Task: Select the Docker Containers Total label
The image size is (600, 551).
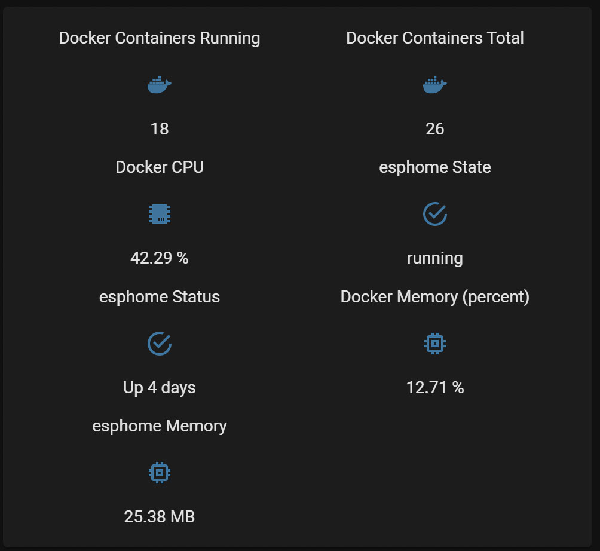Action: [435, 38]
